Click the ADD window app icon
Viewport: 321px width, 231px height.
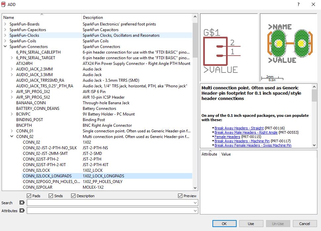click(3, 4)
